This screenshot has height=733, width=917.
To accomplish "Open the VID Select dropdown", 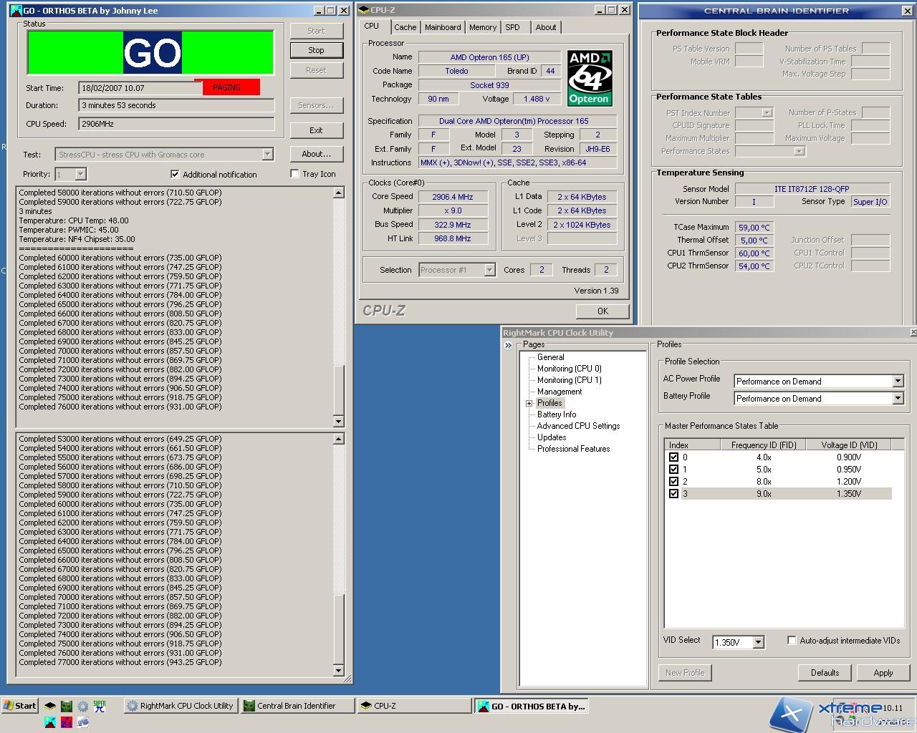I will (759, 643).
